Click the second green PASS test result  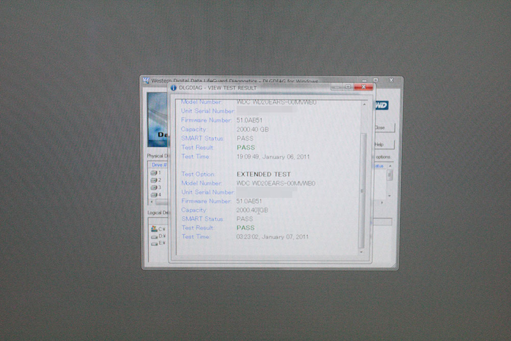coord(245,228)
